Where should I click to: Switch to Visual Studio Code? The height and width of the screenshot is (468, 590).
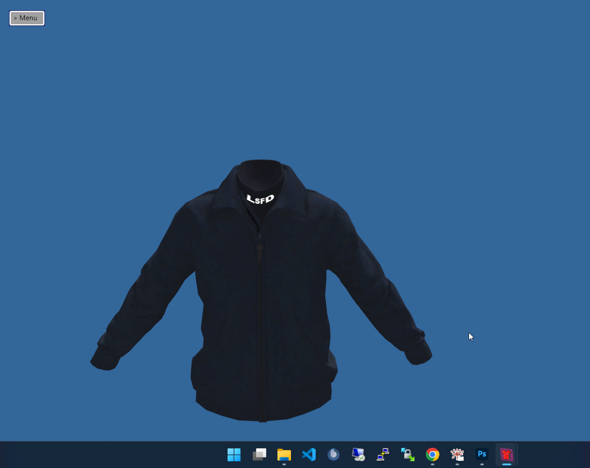pos(309,455)
